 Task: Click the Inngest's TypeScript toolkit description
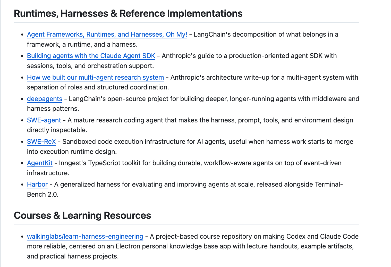point(184,168)
